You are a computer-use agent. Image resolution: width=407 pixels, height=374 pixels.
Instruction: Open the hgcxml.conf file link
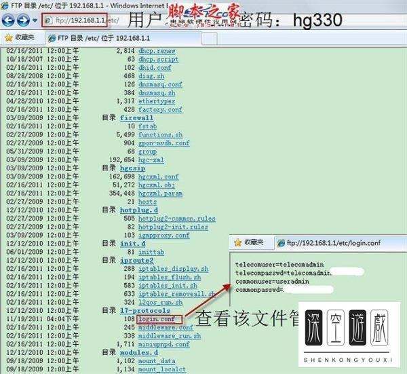(158, 176)
